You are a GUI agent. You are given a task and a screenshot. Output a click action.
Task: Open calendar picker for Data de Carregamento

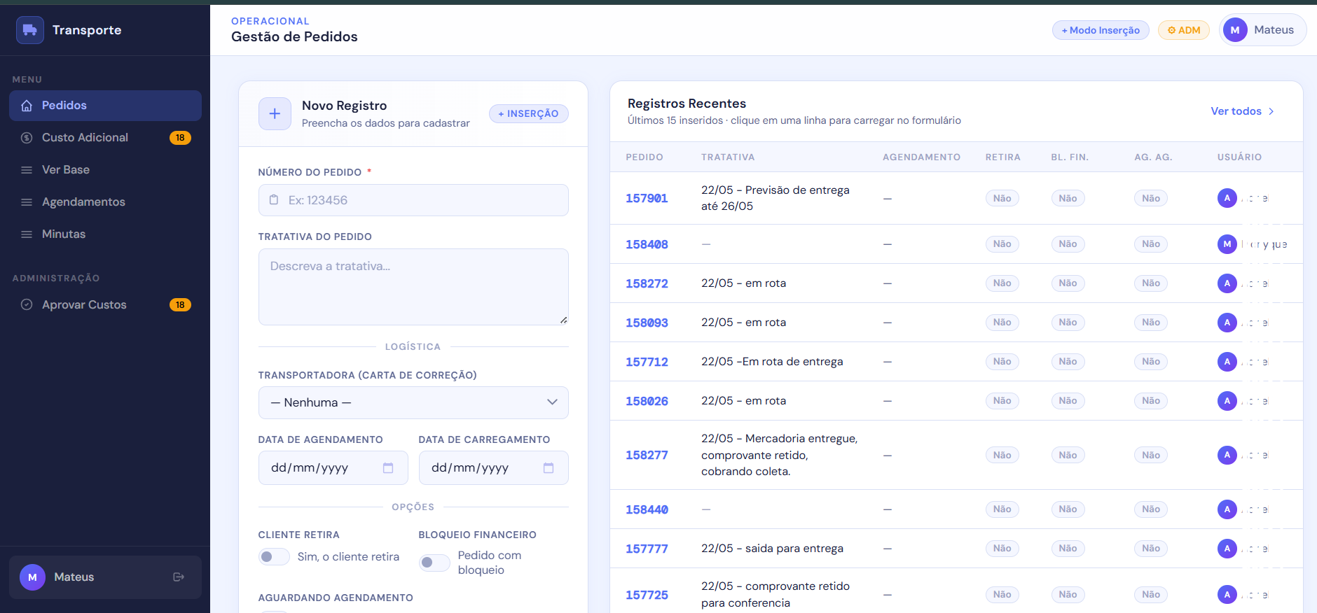click(x=549, y=468)
